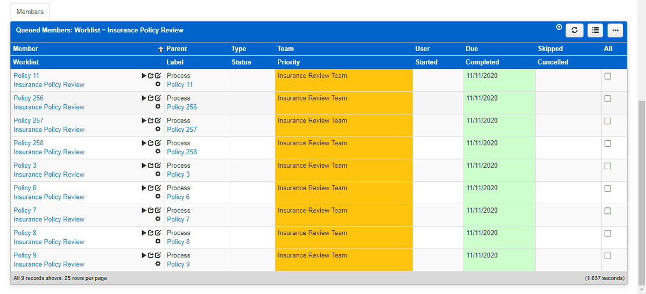This screenshot has width=646, height=294.
Task: Open the list view button in the header
Action: click(x=595, y=31)
